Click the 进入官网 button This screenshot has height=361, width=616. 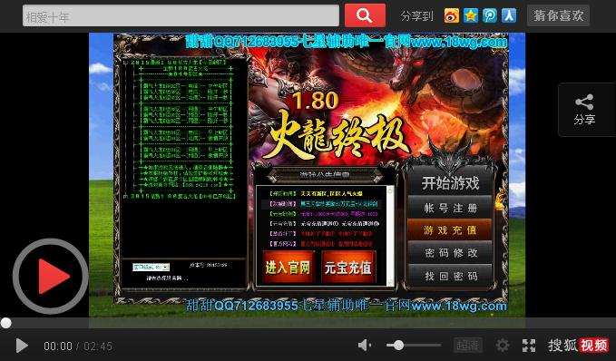coord(288,268)
